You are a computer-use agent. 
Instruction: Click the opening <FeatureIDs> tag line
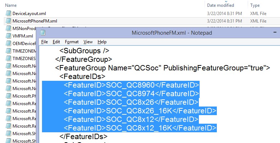coord(83,76)
